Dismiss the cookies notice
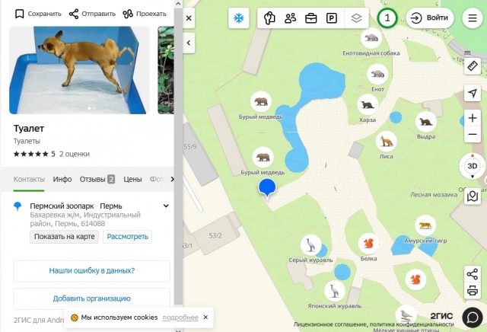Image resolution: width=487 pixels, height=332 pixels. click(x=205, y=318)
